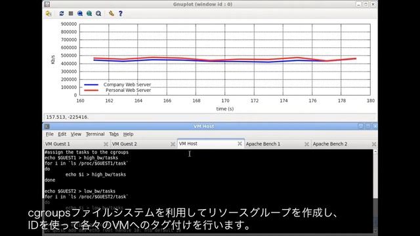Open the Tabs menu

tap(114, 134)
